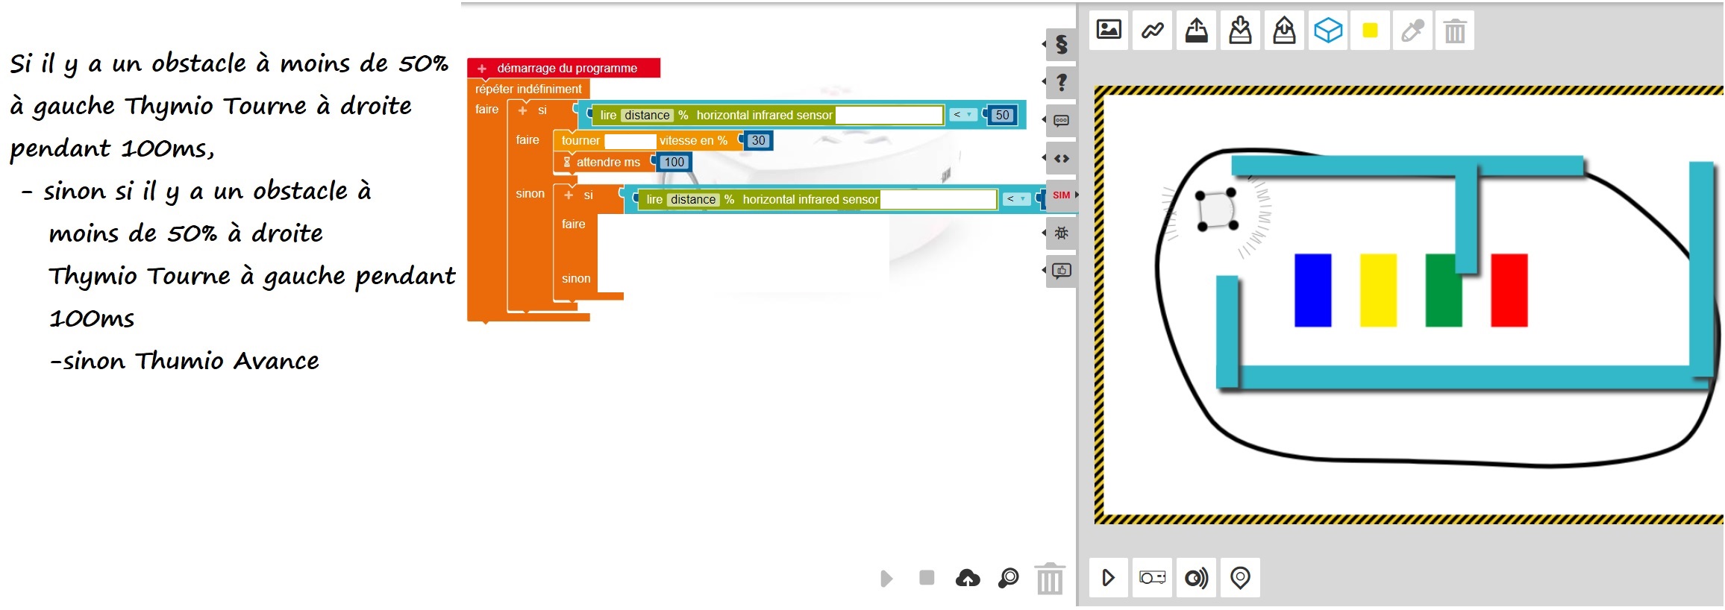Image resolution: width=1725 pixels, height=610 pixels.
Task: Expand the second less-than comparison dropdown
Action: [1016, 199]
